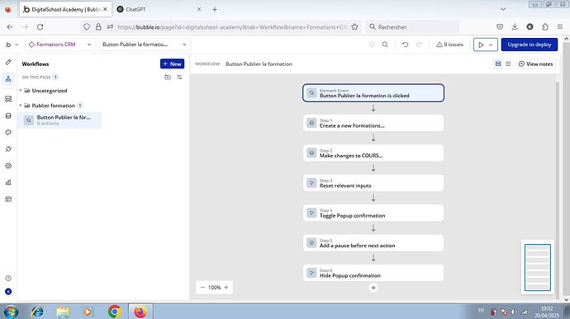Click the editor search magnifier icon
This screenshot has width=570, height=319.
pyautogui.click(x=385, y=45)
